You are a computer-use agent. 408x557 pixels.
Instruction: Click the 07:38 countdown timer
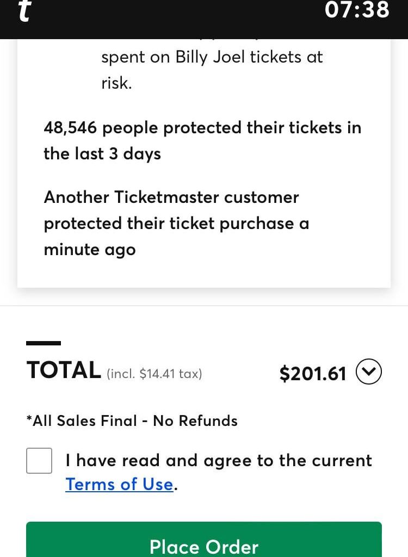pos(357,10)
